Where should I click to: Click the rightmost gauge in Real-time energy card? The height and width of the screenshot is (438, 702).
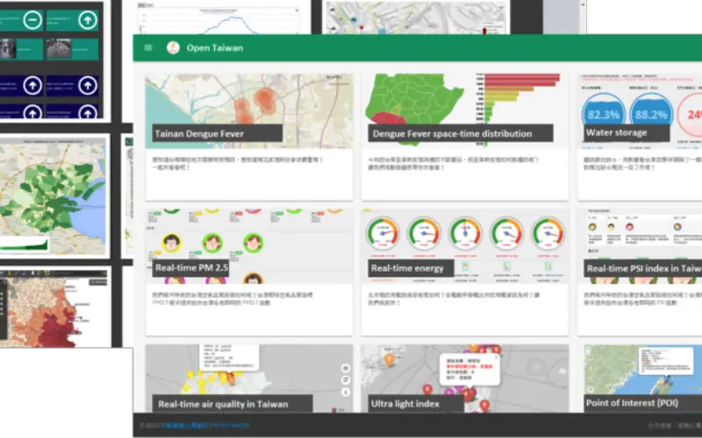coord(548,233)
